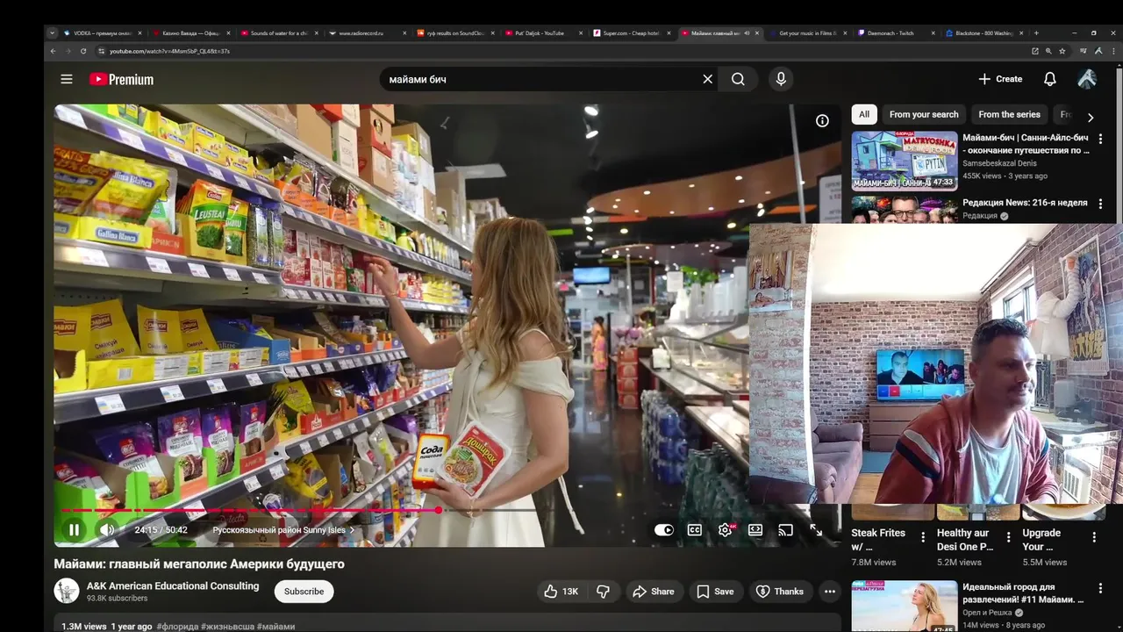Select From the series chip
Image resolution: width=1123 pixels, height=632 pixels.
(1009, 114)
